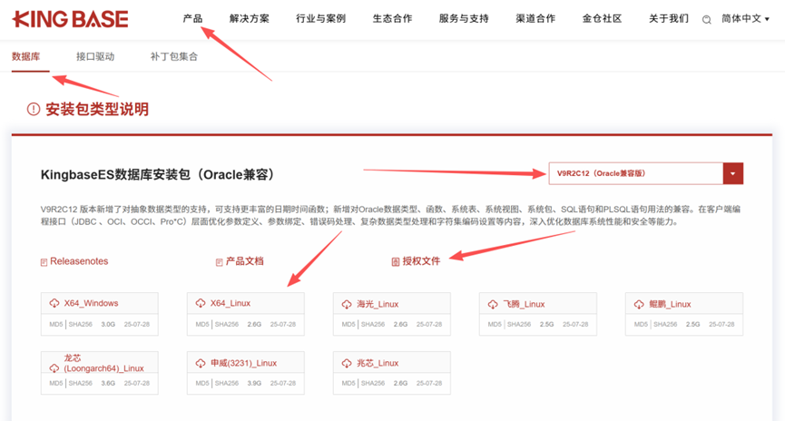Click the 鲲鹏_Linux download cloud icon
This screenshot has width=785, height=421.
tap(639, 304)
